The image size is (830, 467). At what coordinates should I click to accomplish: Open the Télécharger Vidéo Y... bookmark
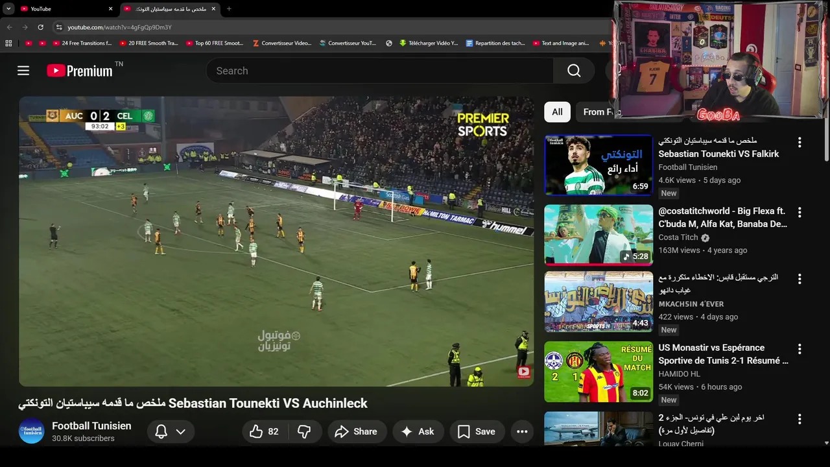[429, 43]
